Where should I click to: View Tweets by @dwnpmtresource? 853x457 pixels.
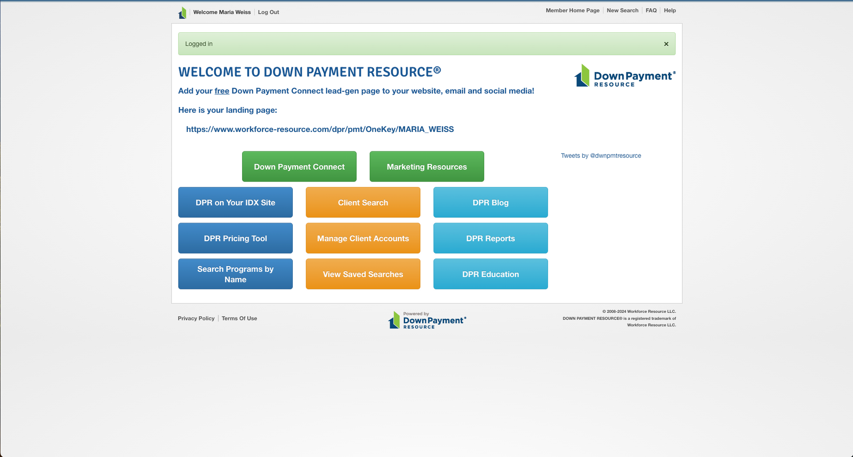(601, 155)
